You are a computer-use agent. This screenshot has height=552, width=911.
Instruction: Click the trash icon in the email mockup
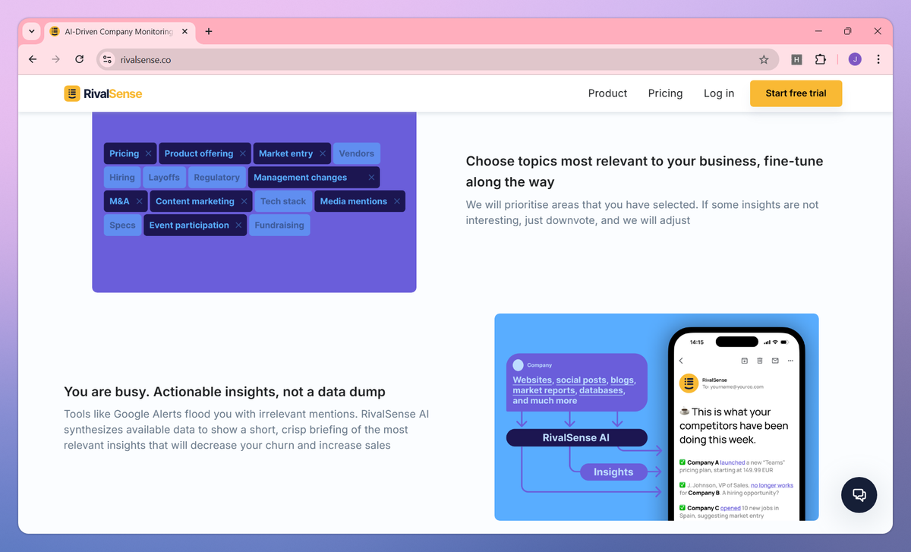[760, 361]
